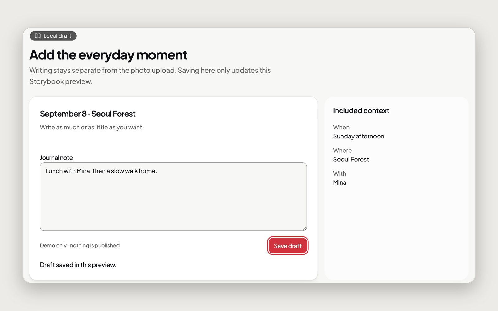Select the Sunday afternoon value
Viewport: 498px width, 311px height.
[359, 136]
